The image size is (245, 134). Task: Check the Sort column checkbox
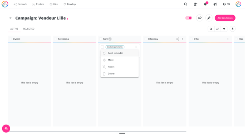(101, 39)
